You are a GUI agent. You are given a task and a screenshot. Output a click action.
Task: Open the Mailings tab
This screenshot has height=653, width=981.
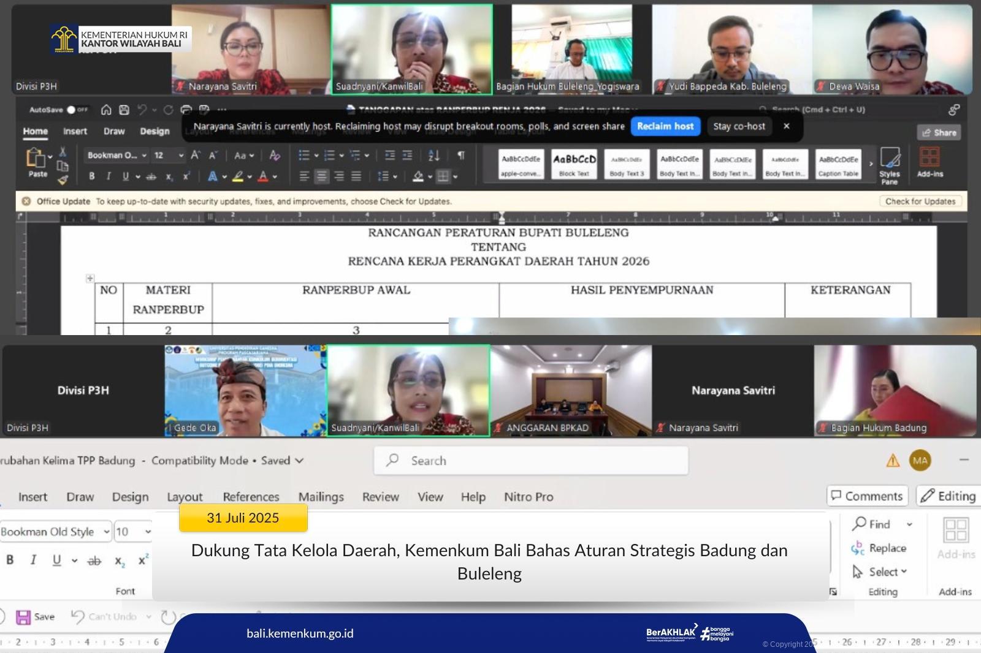coord(321,497)
